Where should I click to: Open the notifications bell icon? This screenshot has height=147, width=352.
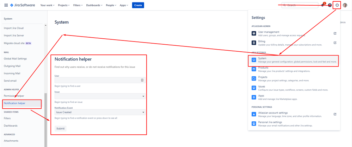(x=323, y=5)
